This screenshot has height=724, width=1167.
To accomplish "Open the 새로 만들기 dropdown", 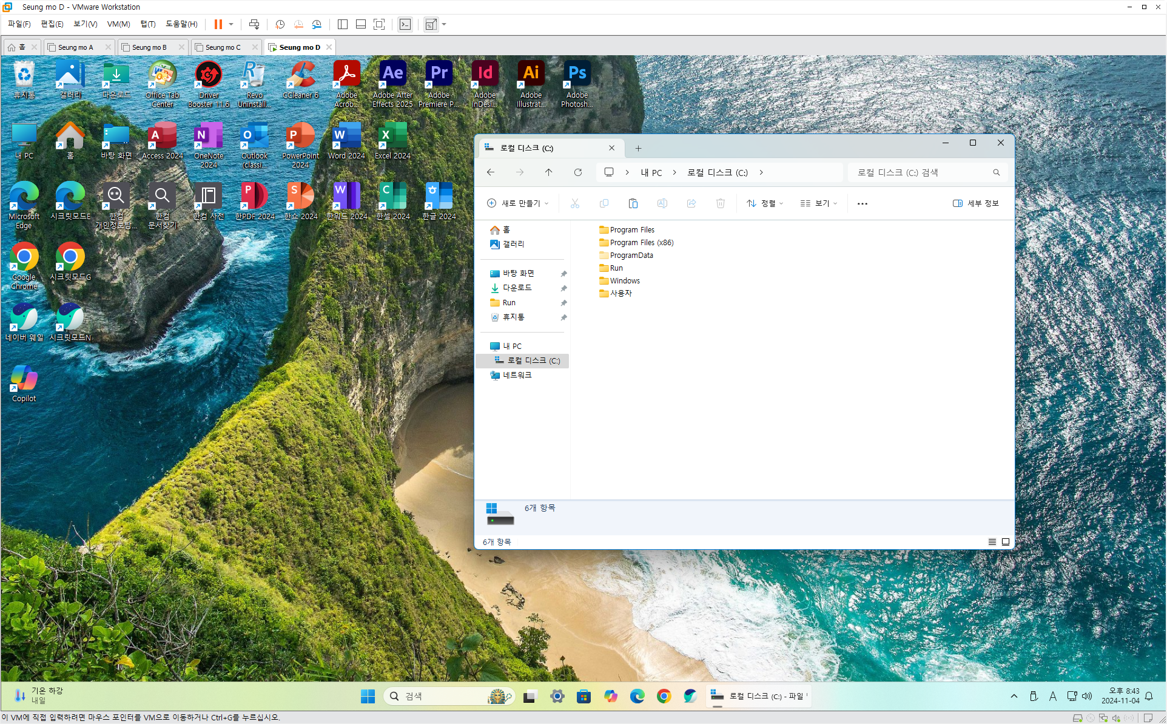I will click(x=518, y=203).
